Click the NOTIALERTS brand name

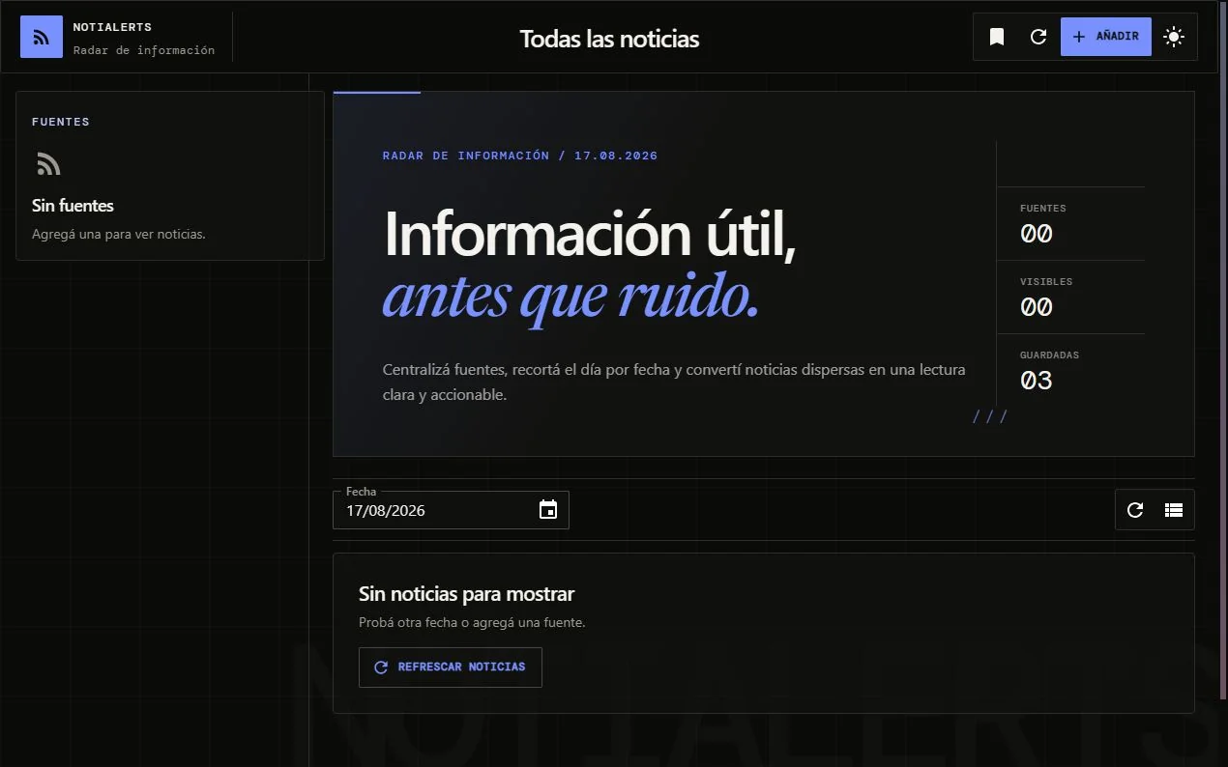(112, 27)
